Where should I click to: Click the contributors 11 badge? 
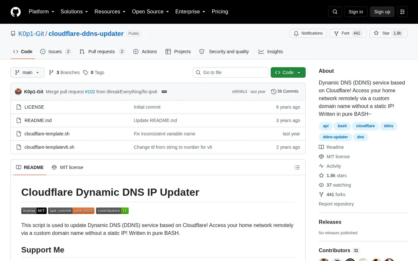[112, 211]
